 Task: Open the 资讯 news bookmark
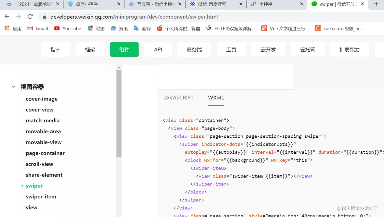click(119, 28)
